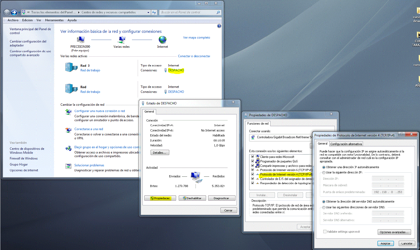Open the Archivo menu
420x250 pixels.
click(13, 20)
